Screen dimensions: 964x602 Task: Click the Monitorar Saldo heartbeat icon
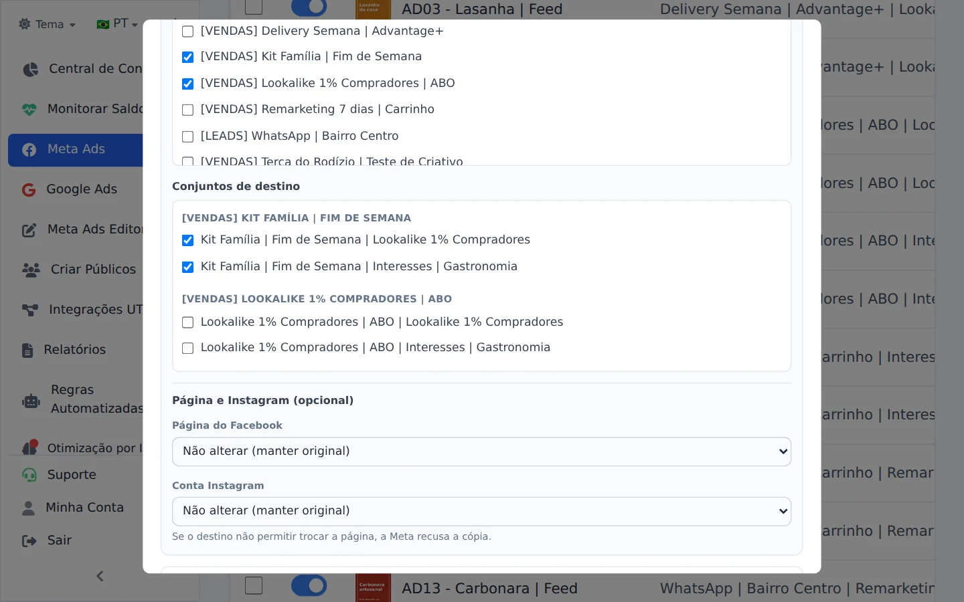[29, 109]
